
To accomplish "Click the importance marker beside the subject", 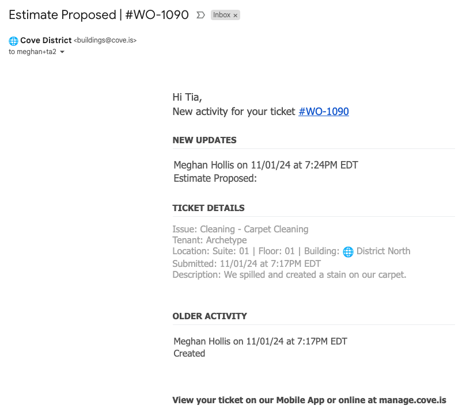I will click(x=200, y=16).
